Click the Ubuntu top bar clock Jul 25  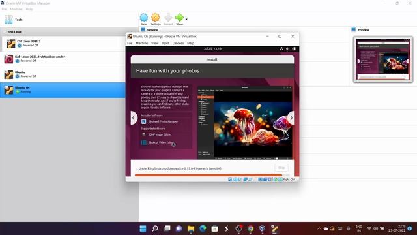[x=212, y=49]
